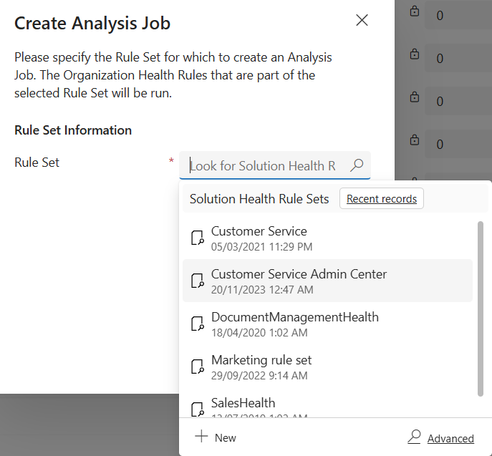Viewport: 492px width, 456px height.
Task: Open the Advanced lookup link
Action: point(450,439)
